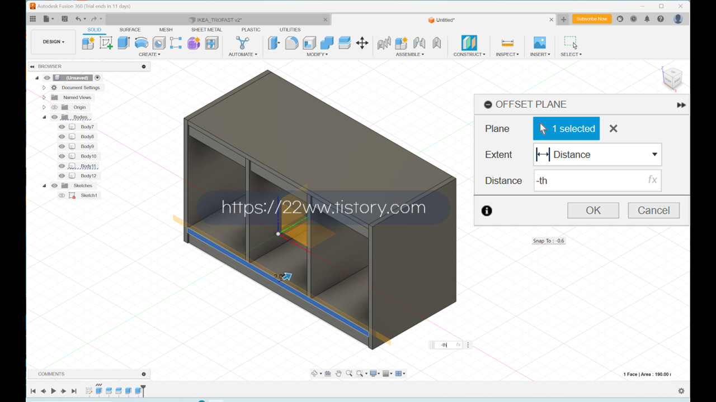Click the Automate tool icon
716x402 pixels.
click(242, 43)
